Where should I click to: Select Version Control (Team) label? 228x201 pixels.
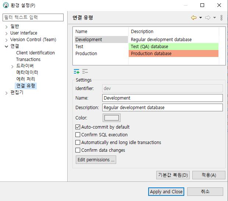tap(33, 40)
